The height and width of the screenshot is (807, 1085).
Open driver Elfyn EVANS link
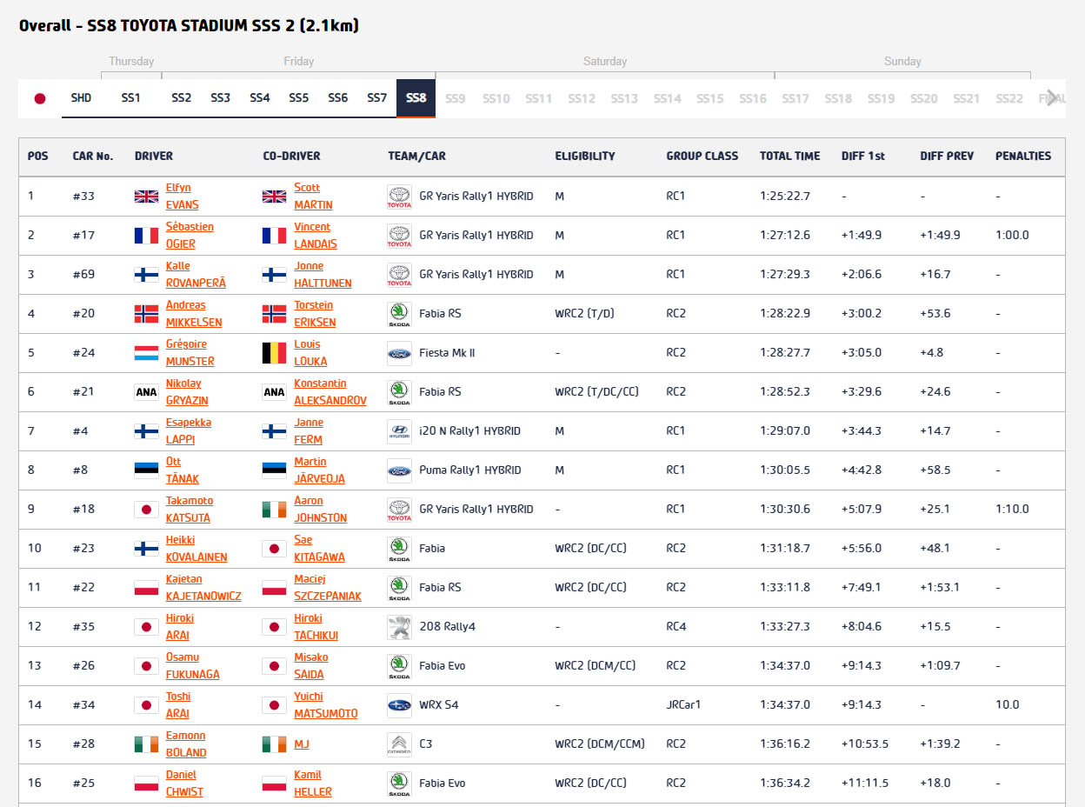[x=183, y=197]
